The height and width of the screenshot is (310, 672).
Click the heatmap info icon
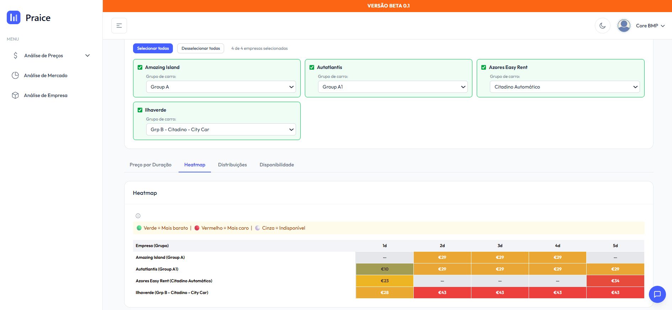click(138, 216)
